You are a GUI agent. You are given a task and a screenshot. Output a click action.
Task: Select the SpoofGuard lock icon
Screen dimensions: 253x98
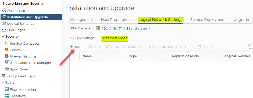(x=7, y=69)
